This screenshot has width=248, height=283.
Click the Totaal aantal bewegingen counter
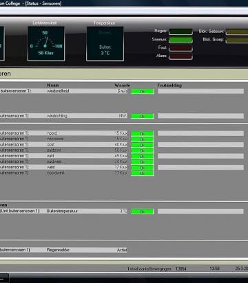pyautogui.click(x=157, y=269)
